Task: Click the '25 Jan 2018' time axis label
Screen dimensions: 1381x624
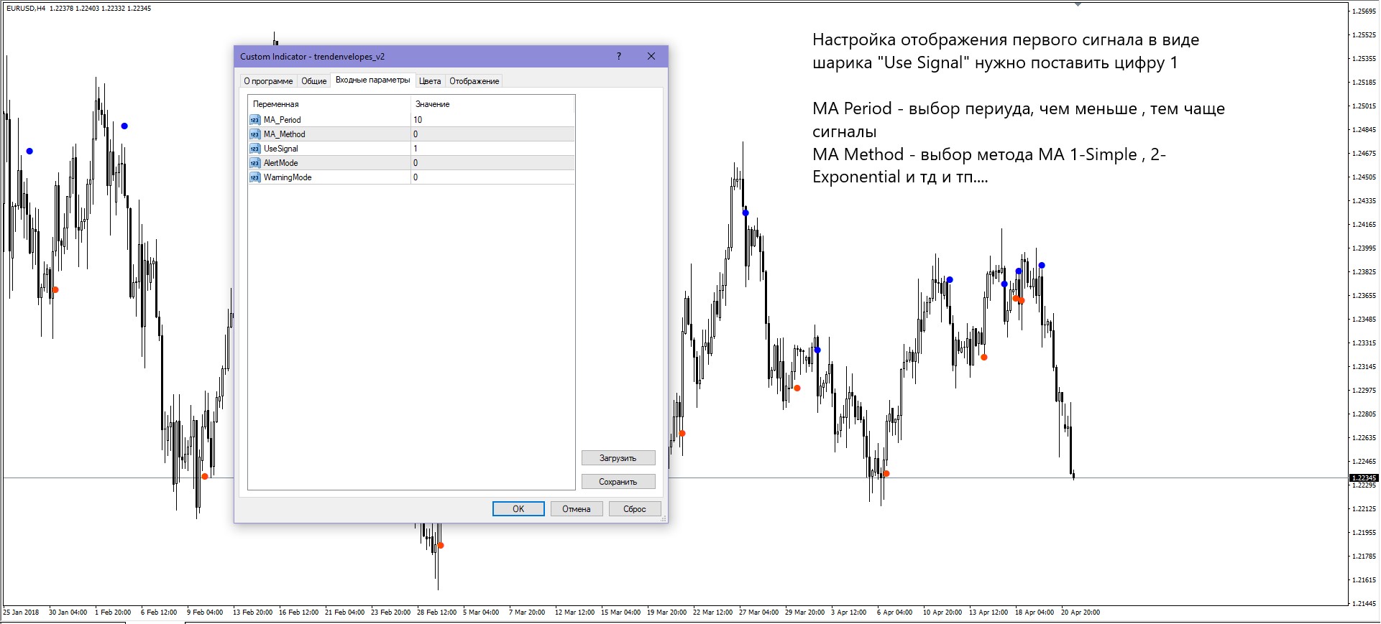Action: pos(22,613)
